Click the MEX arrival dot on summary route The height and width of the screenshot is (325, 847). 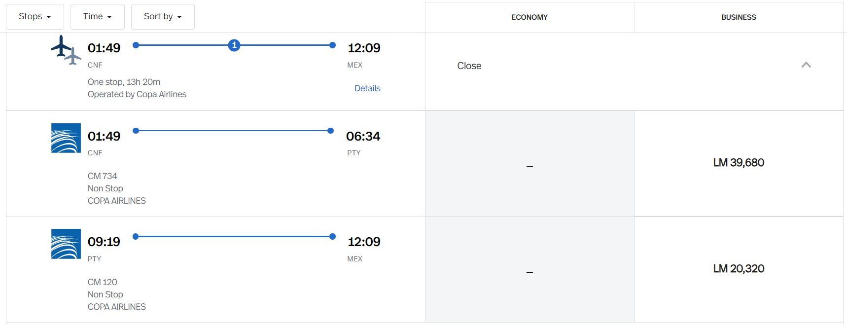[333, 45]
